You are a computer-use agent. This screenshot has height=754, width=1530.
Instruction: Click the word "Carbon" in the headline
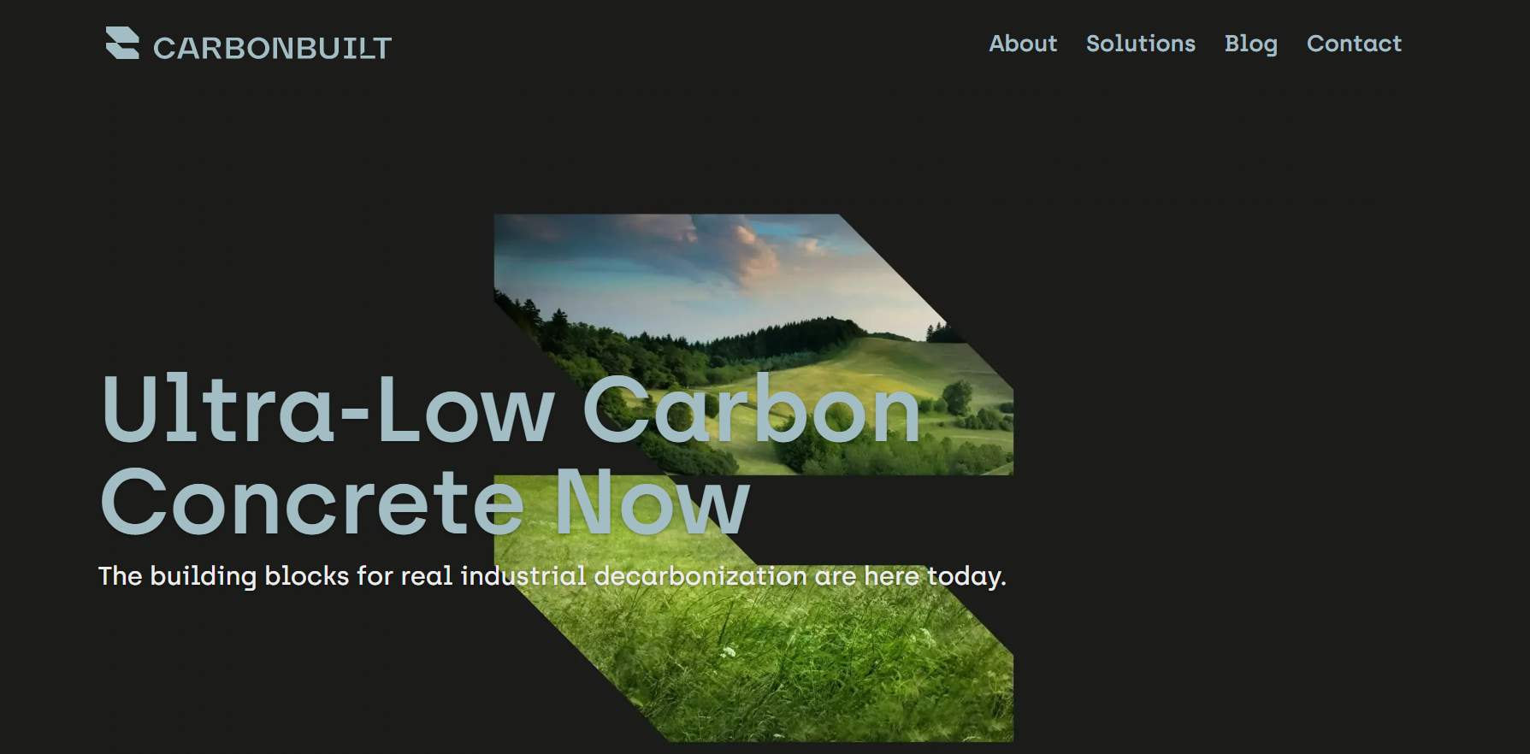[x=752, y=409]
